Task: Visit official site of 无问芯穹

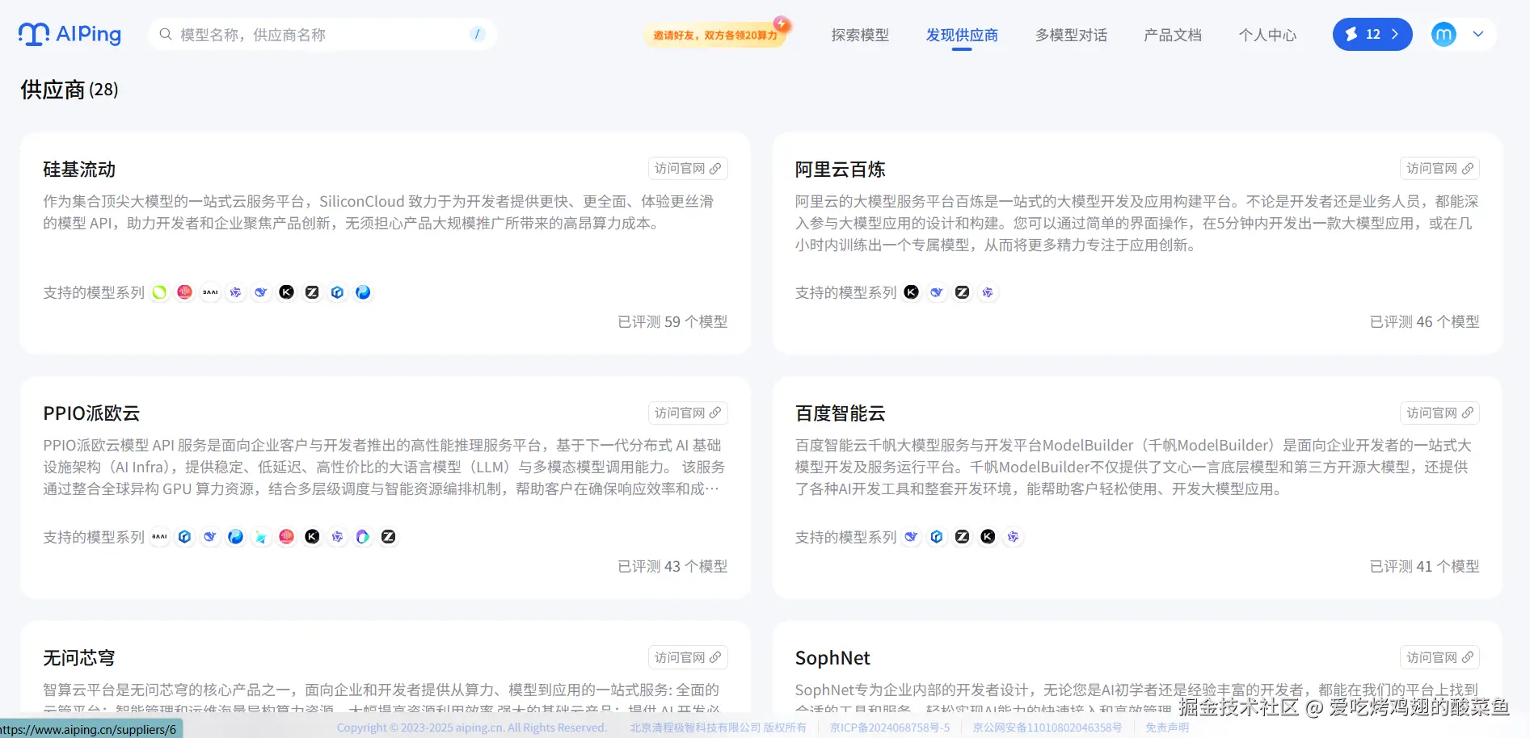Action: [x=688, y=658]
